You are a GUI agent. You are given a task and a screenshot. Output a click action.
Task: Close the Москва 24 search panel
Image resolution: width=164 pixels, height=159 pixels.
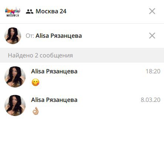coord(152,11)
